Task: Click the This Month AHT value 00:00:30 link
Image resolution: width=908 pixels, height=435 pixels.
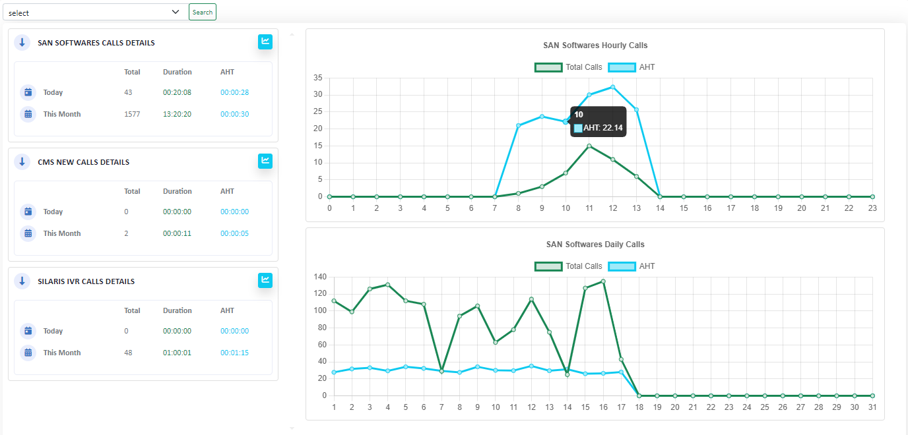Action: [234, 113]
